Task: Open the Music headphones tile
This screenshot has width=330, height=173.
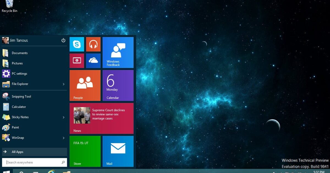Action: pyautogui.click(x=93, y=44)
